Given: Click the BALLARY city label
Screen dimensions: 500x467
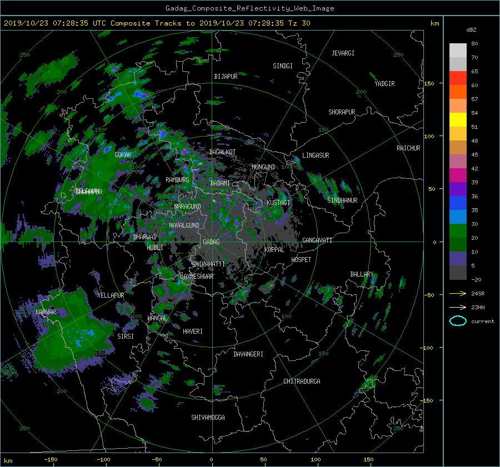Looking at the screenshot, I should (x=362, y=274).
